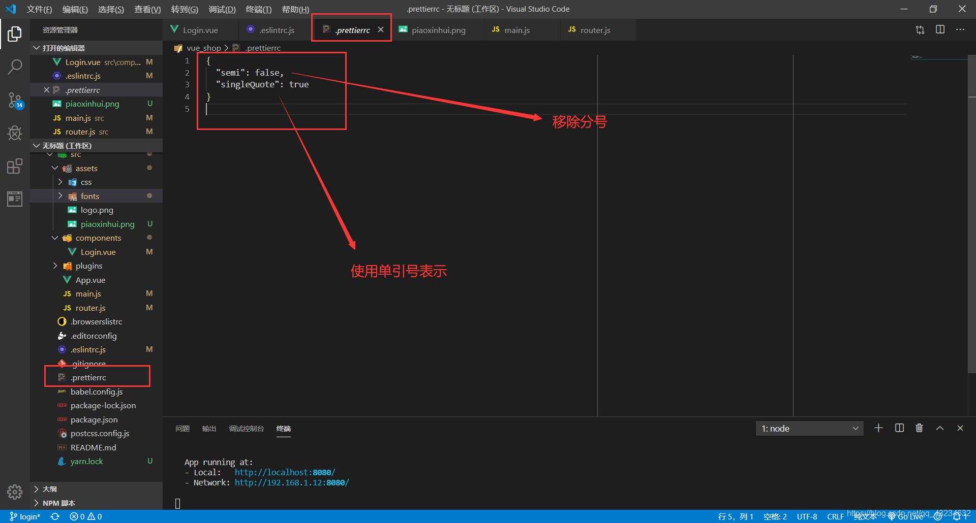Open the Explorer view in activity bar

(x=15, y=34)
